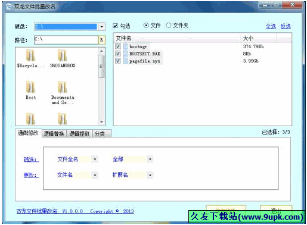Click into the 路径 path input field

point(66,40)
